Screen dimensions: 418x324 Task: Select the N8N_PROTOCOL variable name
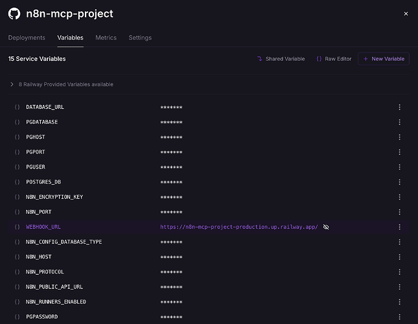click(45, 272)
